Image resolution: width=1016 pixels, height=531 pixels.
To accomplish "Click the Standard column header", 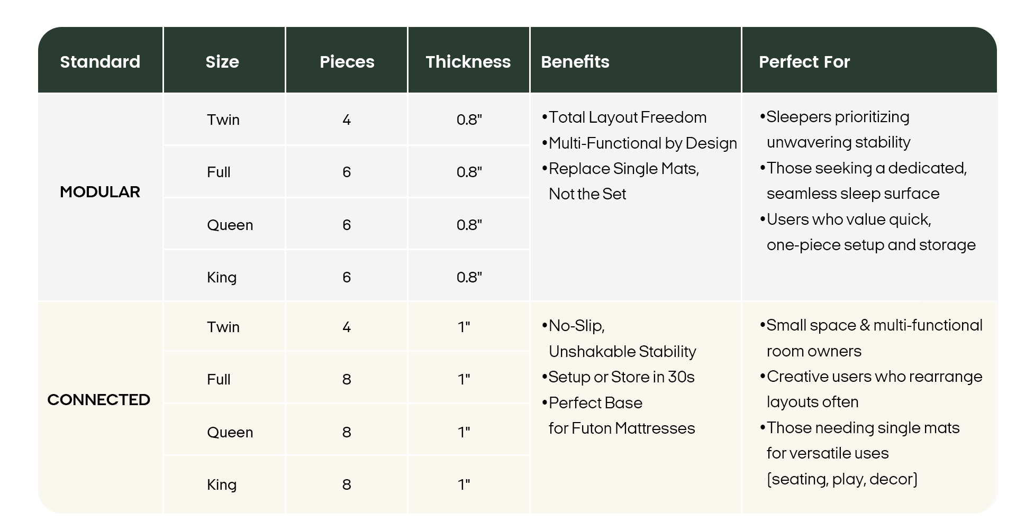I will (x=100, y=62).
